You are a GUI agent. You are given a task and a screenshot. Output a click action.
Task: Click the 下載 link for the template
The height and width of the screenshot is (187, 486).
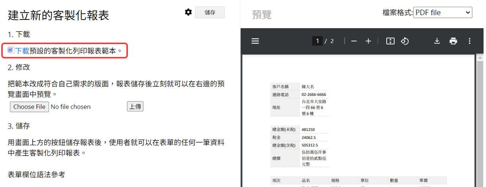point(22,51)
